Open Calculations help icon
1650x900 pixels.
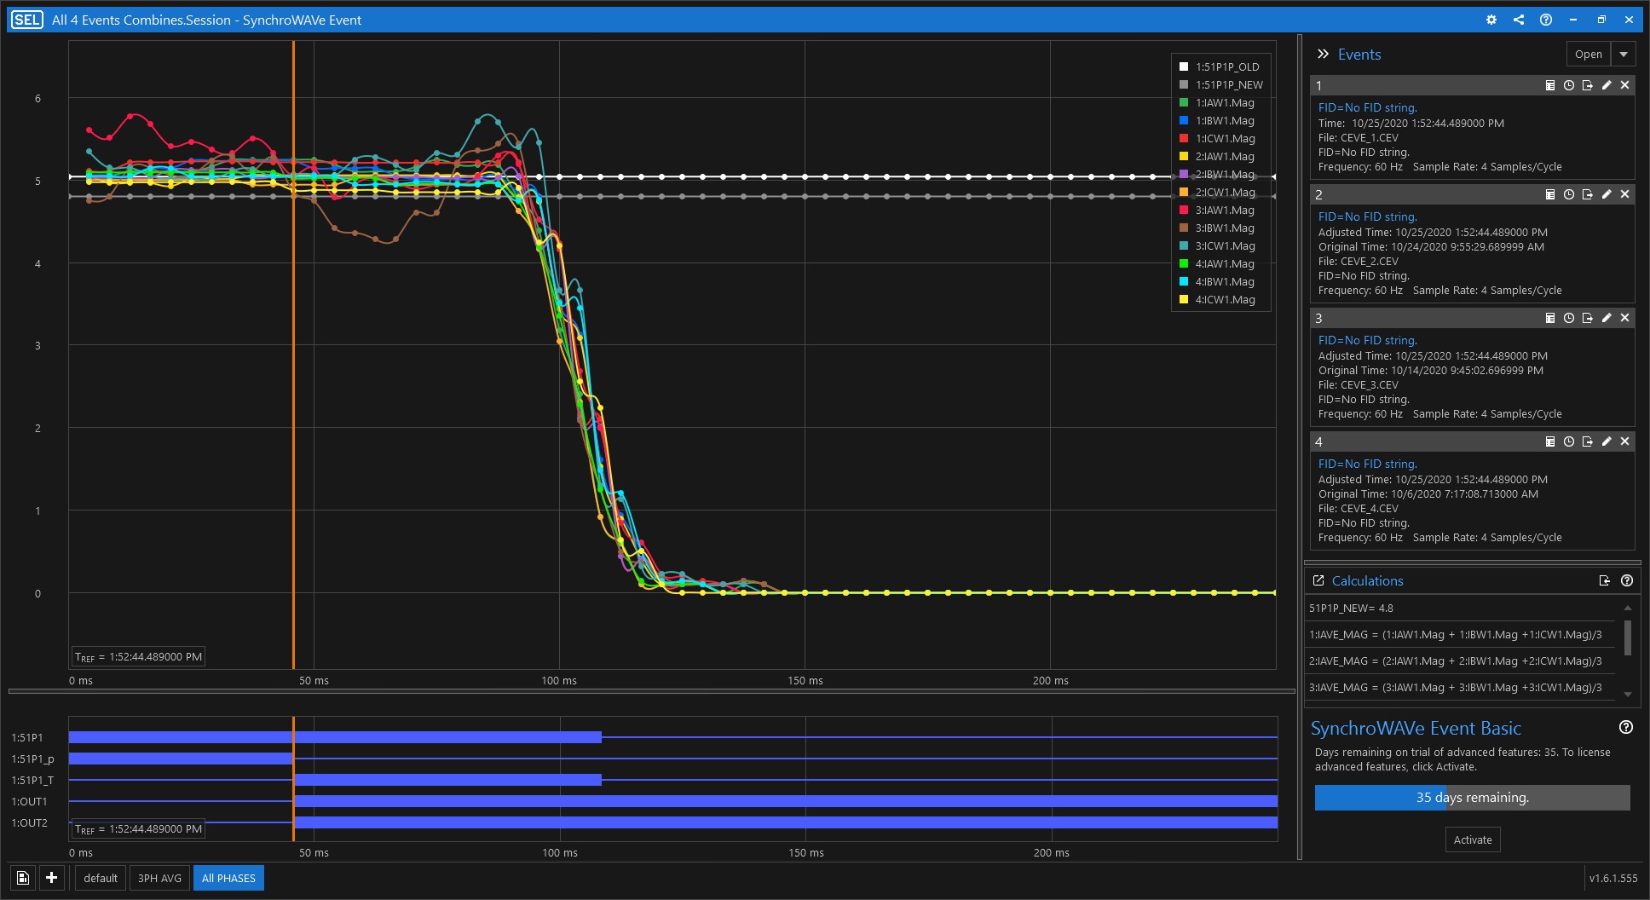[1627, 580]
